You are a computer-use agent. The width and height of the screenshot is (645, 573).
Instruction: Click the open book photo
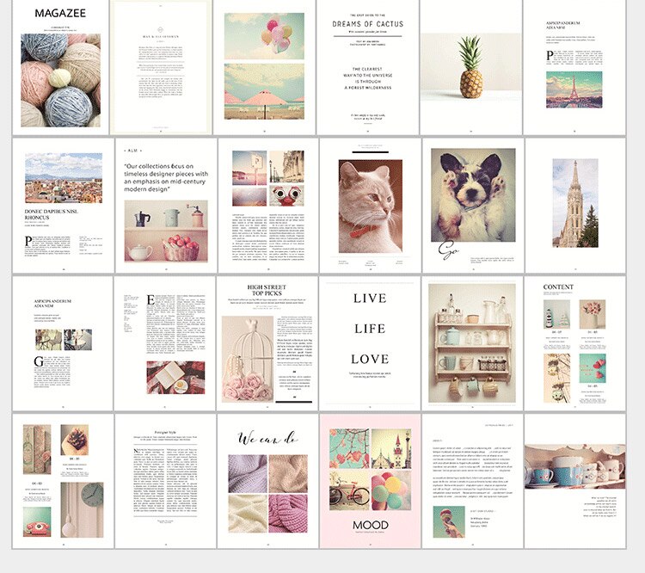175,378
